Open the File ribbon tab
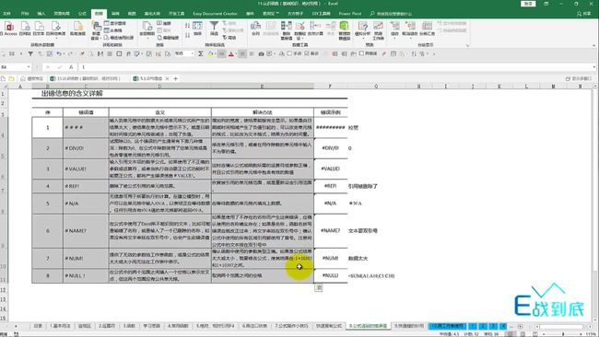 [6, 14]
